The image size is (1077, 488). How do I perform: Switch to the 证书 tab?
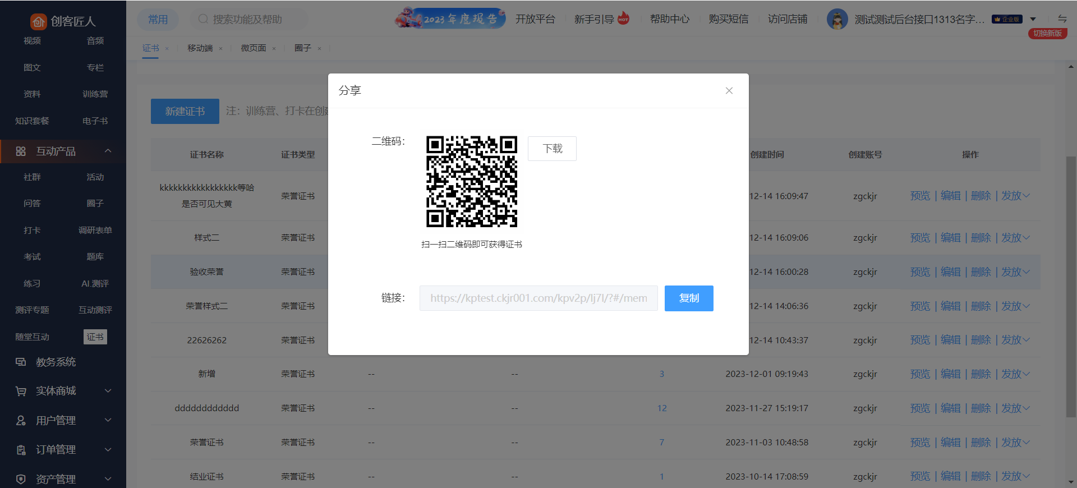(x=151, y=48)
